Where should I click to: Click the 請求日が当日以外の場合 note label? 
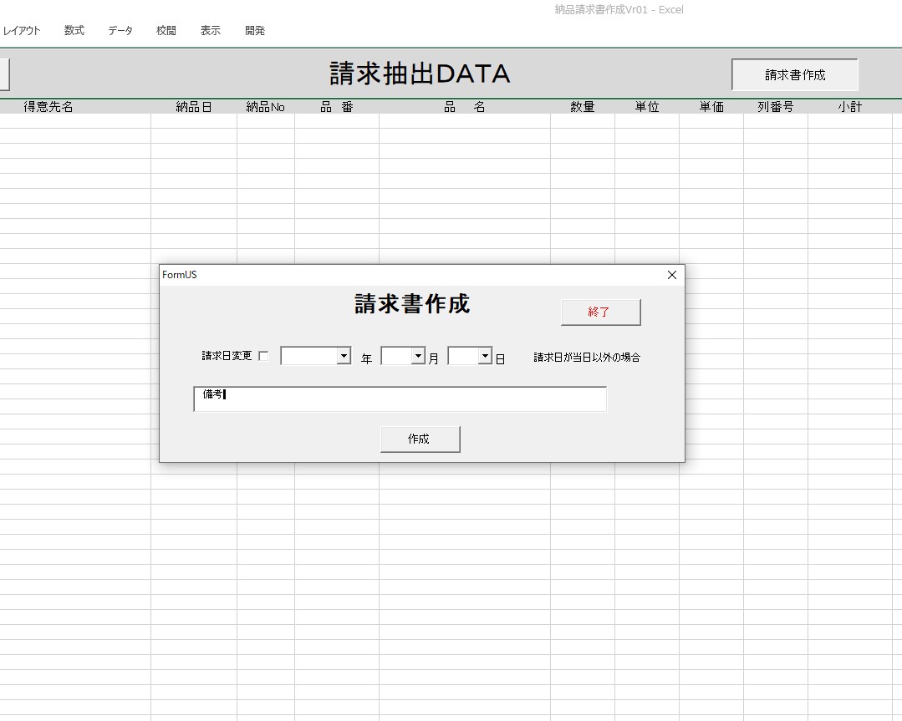click(x=587, y=357)
